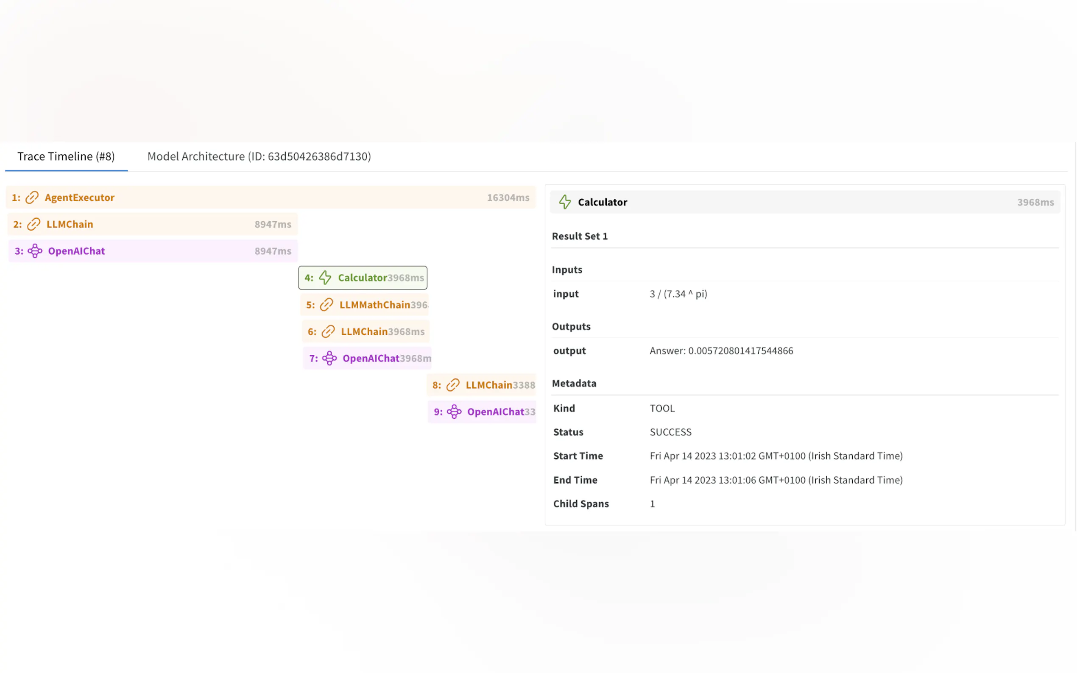Click the Calculator output answer value
This screenshot has height=673, width=1077.
click(721, 351)
